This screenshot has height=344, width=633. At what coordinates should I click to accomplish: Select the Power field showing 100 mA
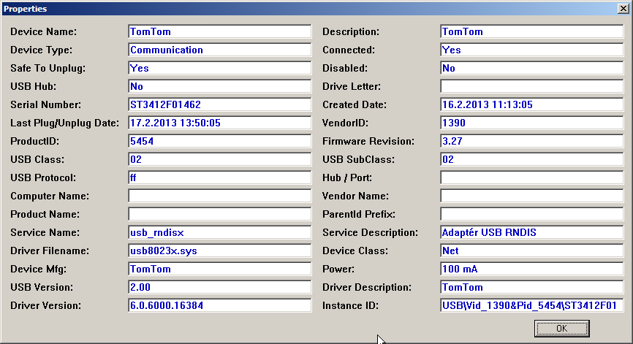[x=532, y=270]
